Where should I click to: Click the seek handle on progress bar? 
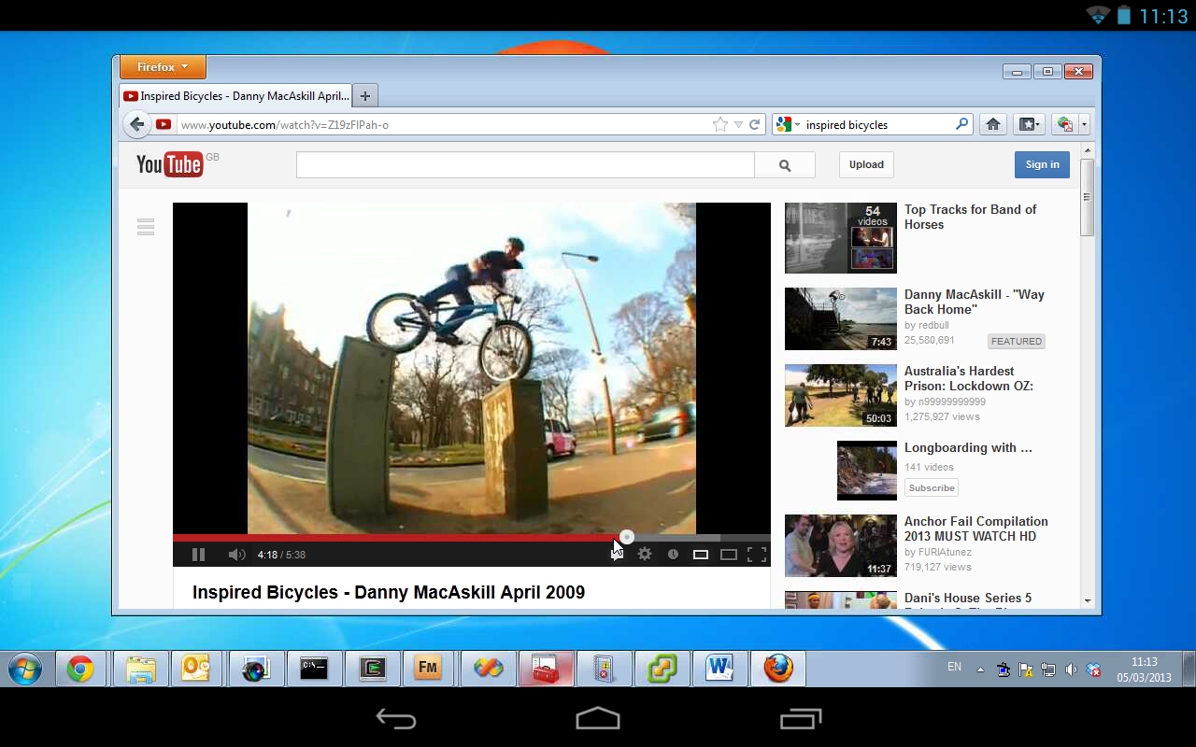coord(627,537)
